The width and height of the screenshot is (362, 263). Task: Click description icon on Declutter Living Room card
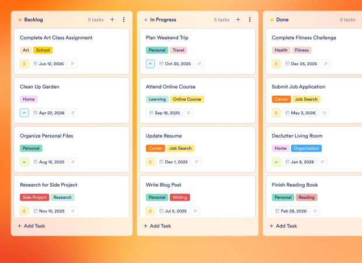[323, 162]
